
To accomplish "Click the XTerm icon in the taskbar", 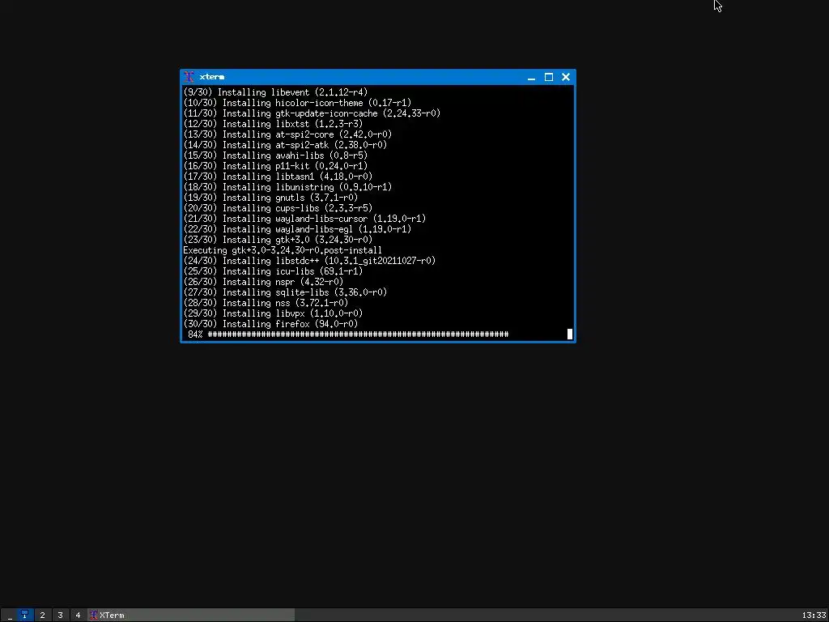I will click(94, 616).
